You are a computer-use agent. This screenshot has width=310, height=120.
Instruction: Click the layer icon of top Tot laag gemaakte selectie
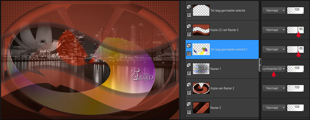tap(189, 7)
